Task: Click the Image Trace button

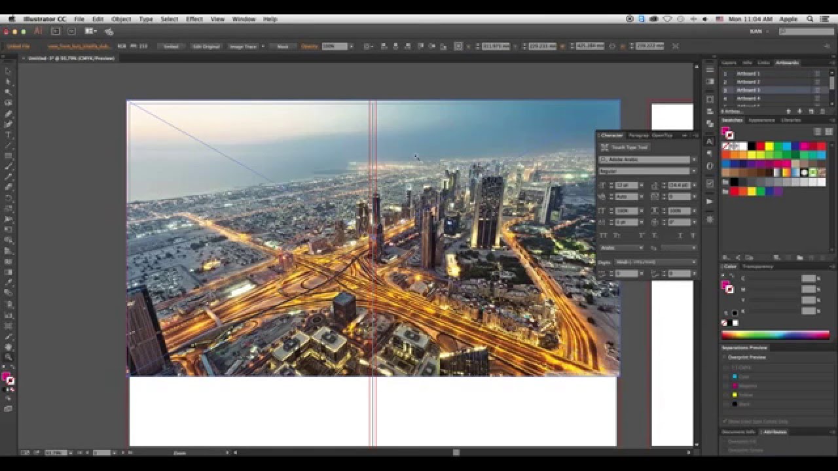Action: (243, 46)
